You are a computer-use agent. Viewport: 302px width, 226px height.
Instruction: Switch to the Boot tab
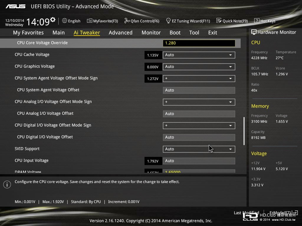point(175,33)
